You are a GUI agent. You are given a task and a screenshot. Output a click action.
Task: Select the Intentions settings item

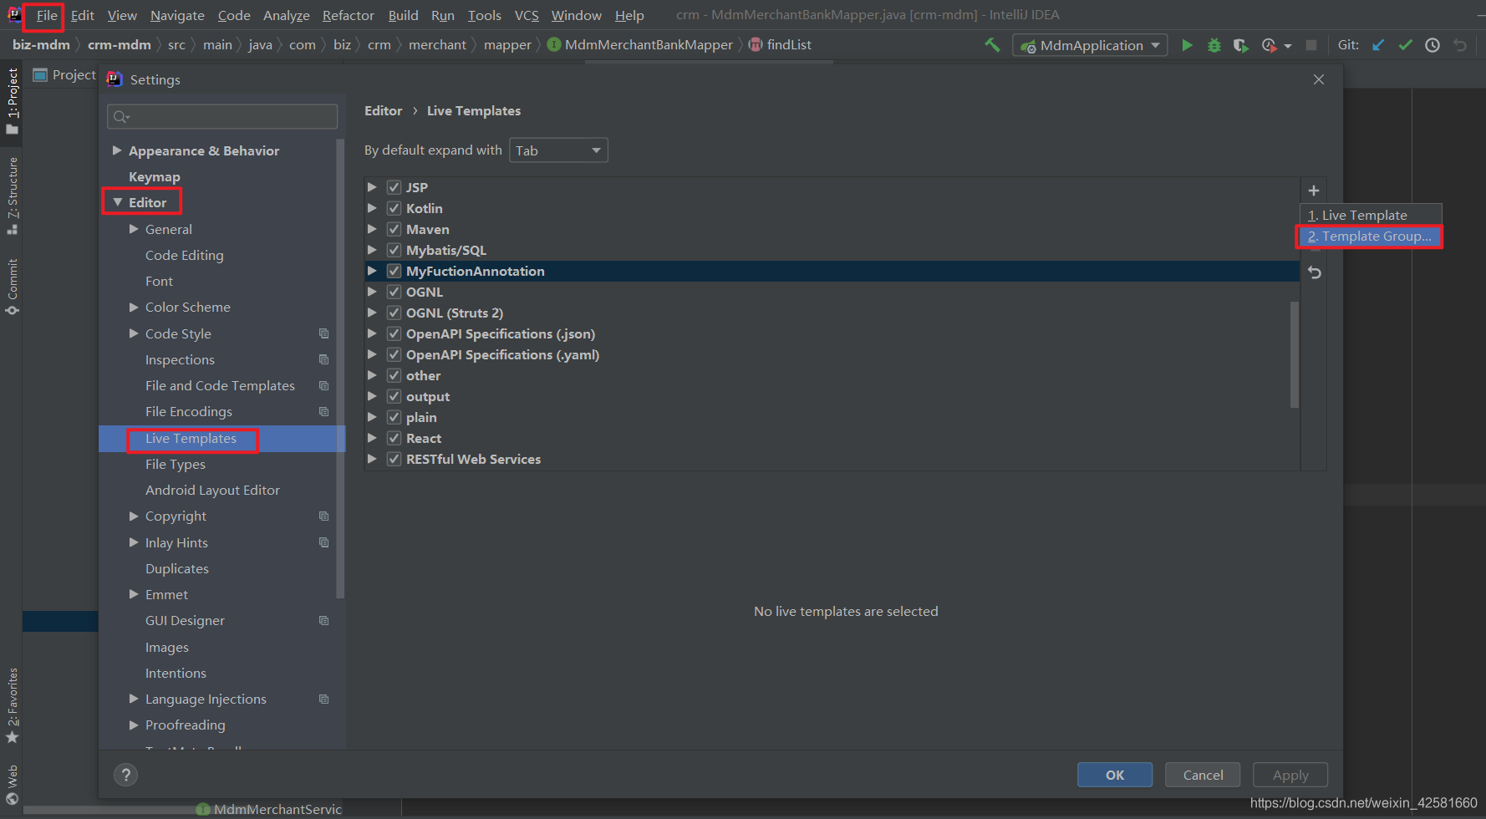coord(176,673)
